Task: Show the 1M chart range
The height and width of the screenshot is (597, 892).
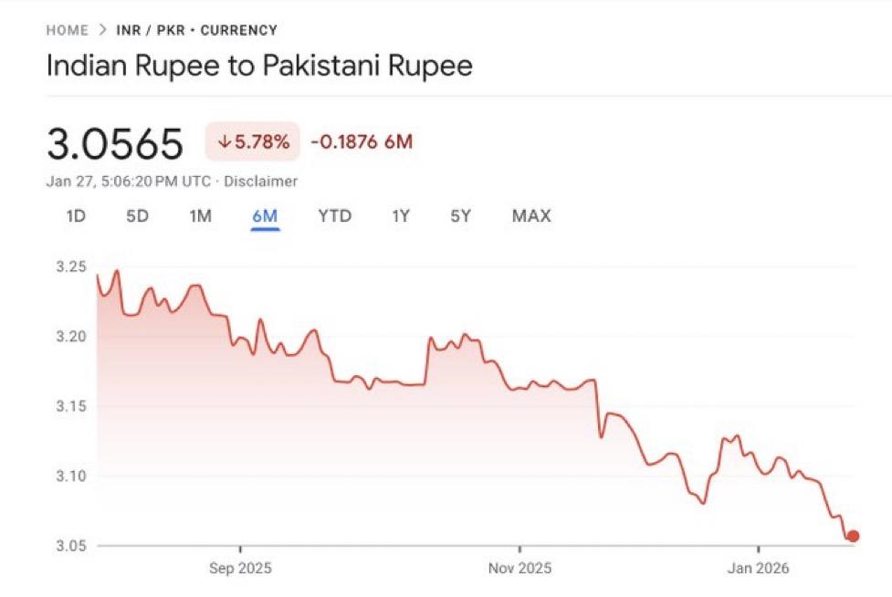Action: click(200, 216)
